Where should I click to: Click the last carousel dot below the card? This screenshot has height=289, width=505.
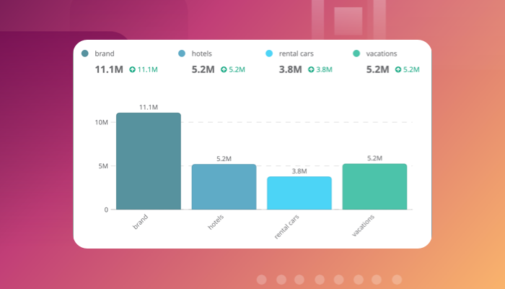396,280
